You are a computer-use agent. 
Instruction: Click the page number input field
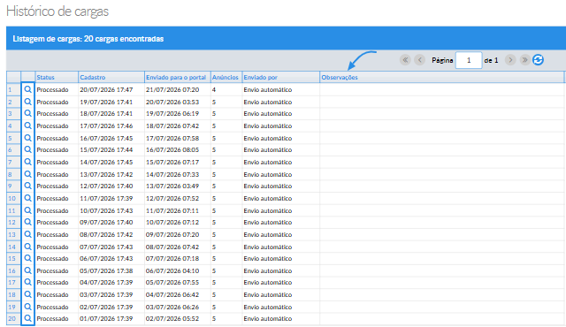click(469, 60)
